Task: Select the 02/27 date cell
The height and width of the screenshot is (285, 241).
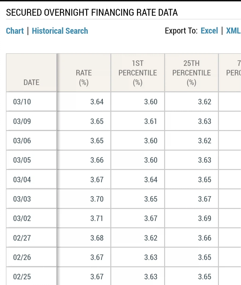Action: point(22,238)
